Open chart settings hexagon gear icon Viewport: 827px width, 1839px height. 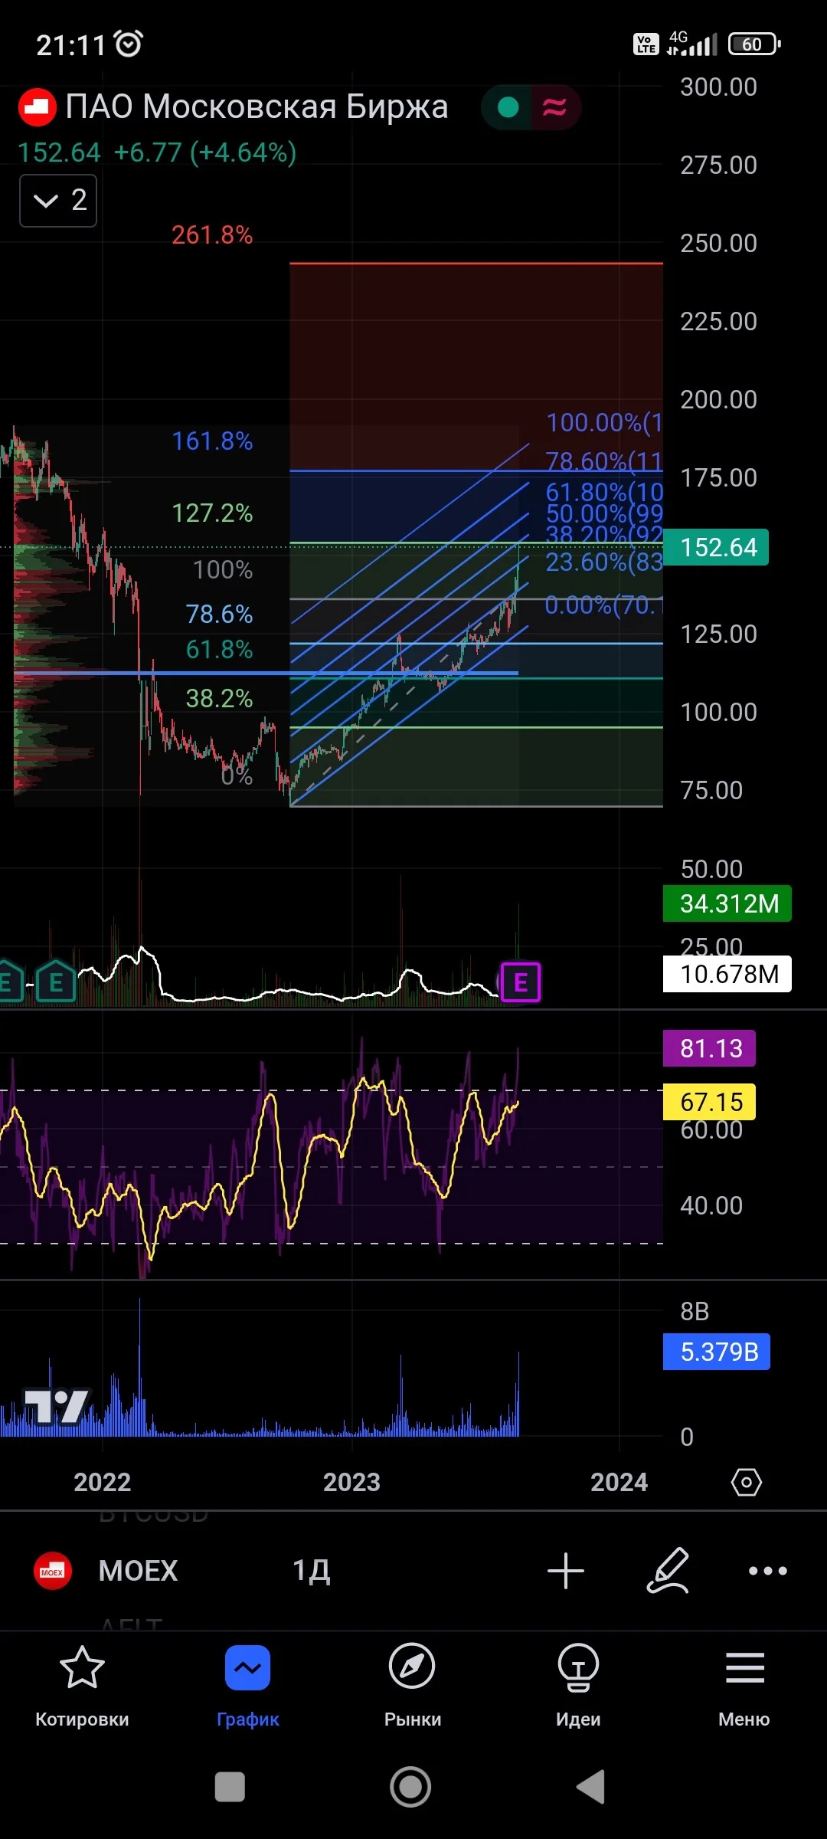pos(747,1482)
